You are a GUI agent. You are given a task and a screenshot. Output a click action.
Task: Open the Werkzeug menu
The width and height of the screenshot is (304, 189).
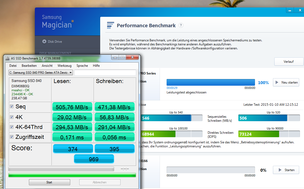(64, 66)
